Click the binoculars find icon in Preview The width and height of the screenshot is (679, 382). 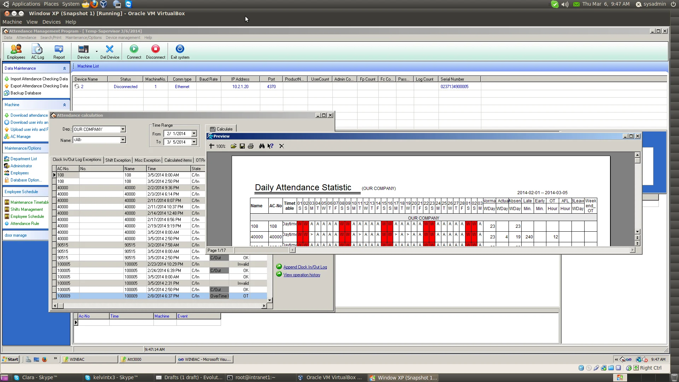[262, 146]
